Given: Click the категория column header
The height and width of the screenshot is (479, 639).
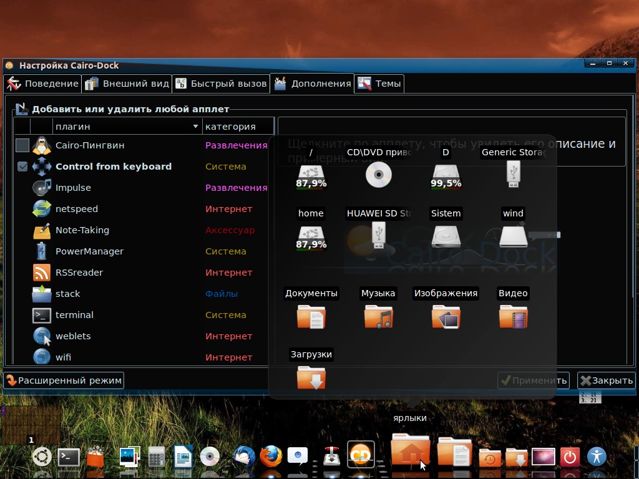Looking at the screenshot, I should [238, 127].
